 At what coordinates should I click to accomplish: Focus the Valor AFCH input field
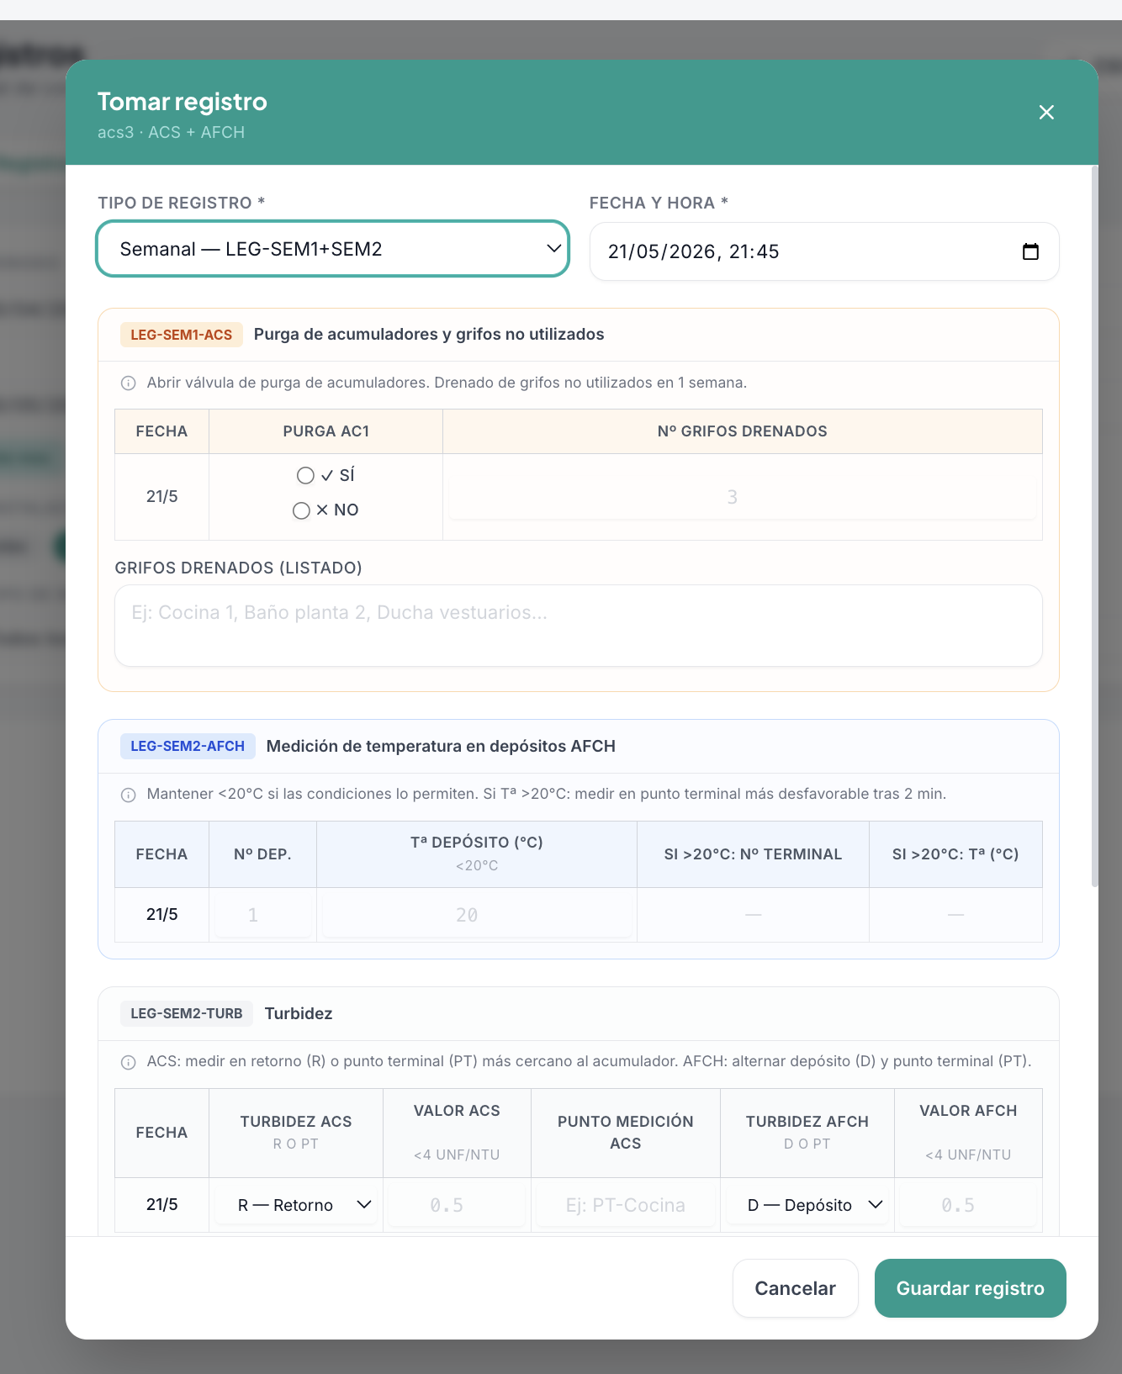[968, 1205]
